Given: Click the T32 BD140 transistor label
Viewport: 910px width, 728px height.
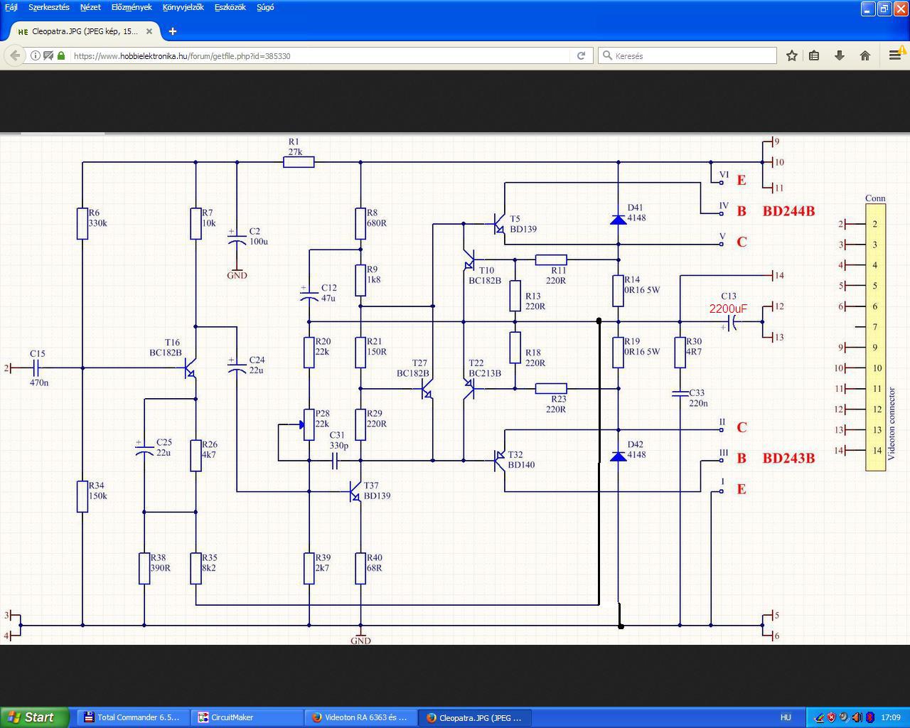Looking at the screenshot, I should coord(521,460).
